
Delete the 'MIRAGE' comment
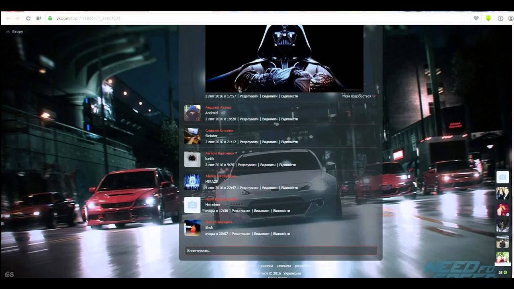(270, 188)
